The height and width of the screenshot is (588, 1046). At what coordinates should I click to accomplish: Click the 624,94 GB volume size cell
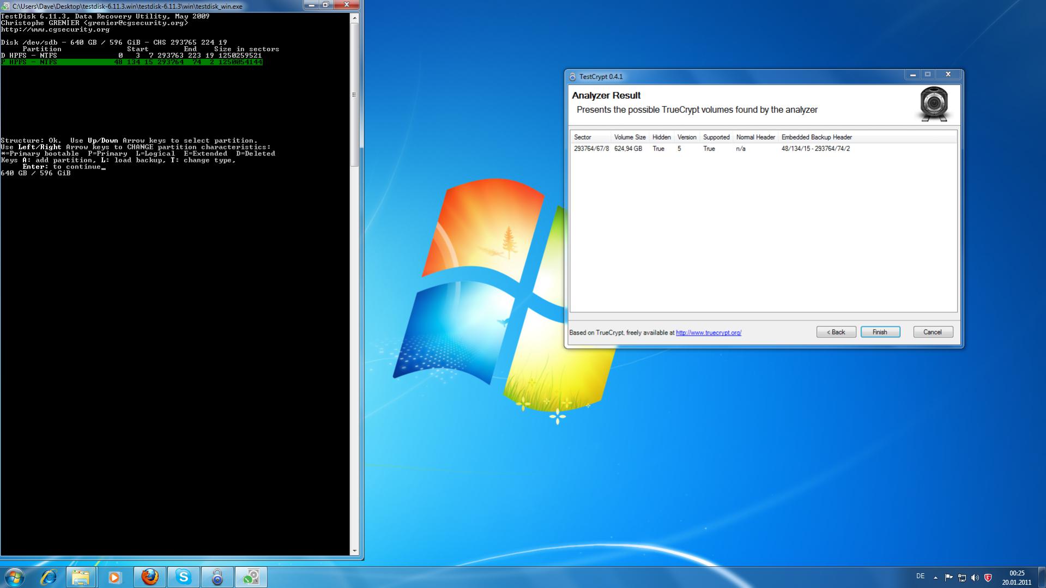(628, 149)
